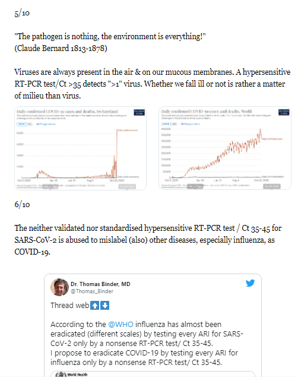Open the Switzerland COVID-19 chart image
The width and height of the screenshot is (298, 381).
pos(80,148)
